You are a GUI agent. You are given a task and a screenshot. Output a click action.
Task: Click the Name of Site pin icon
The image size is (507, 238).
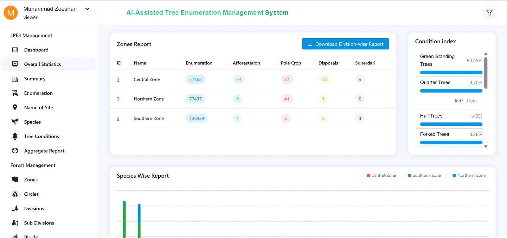pyautogui.click(x=15, y=107)
